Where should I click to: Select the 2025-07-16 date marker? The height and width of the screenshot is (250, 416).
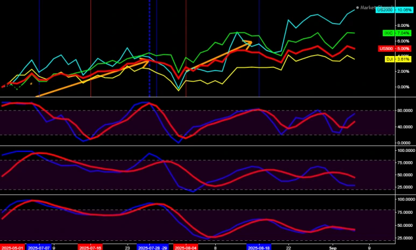91,248
